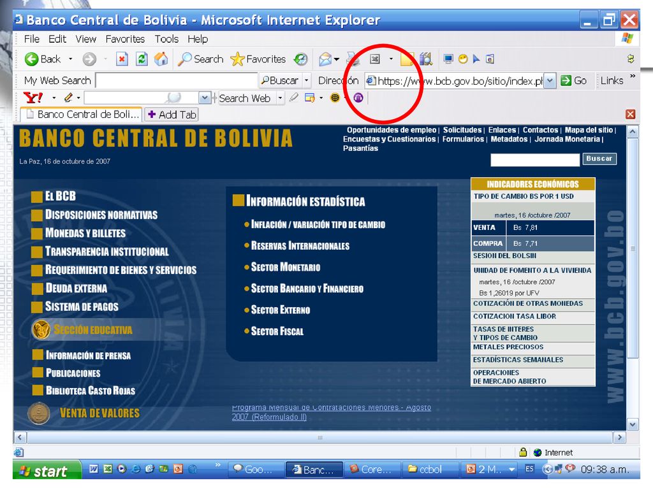Click the yellow smiley face toolbar icon

463,59
